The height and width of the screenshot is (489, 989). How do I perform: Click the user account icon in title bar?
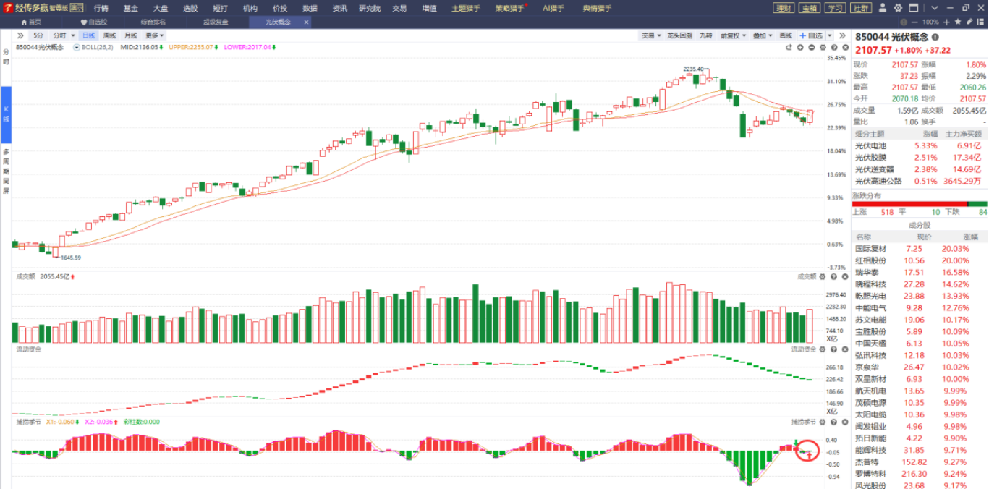883,8
